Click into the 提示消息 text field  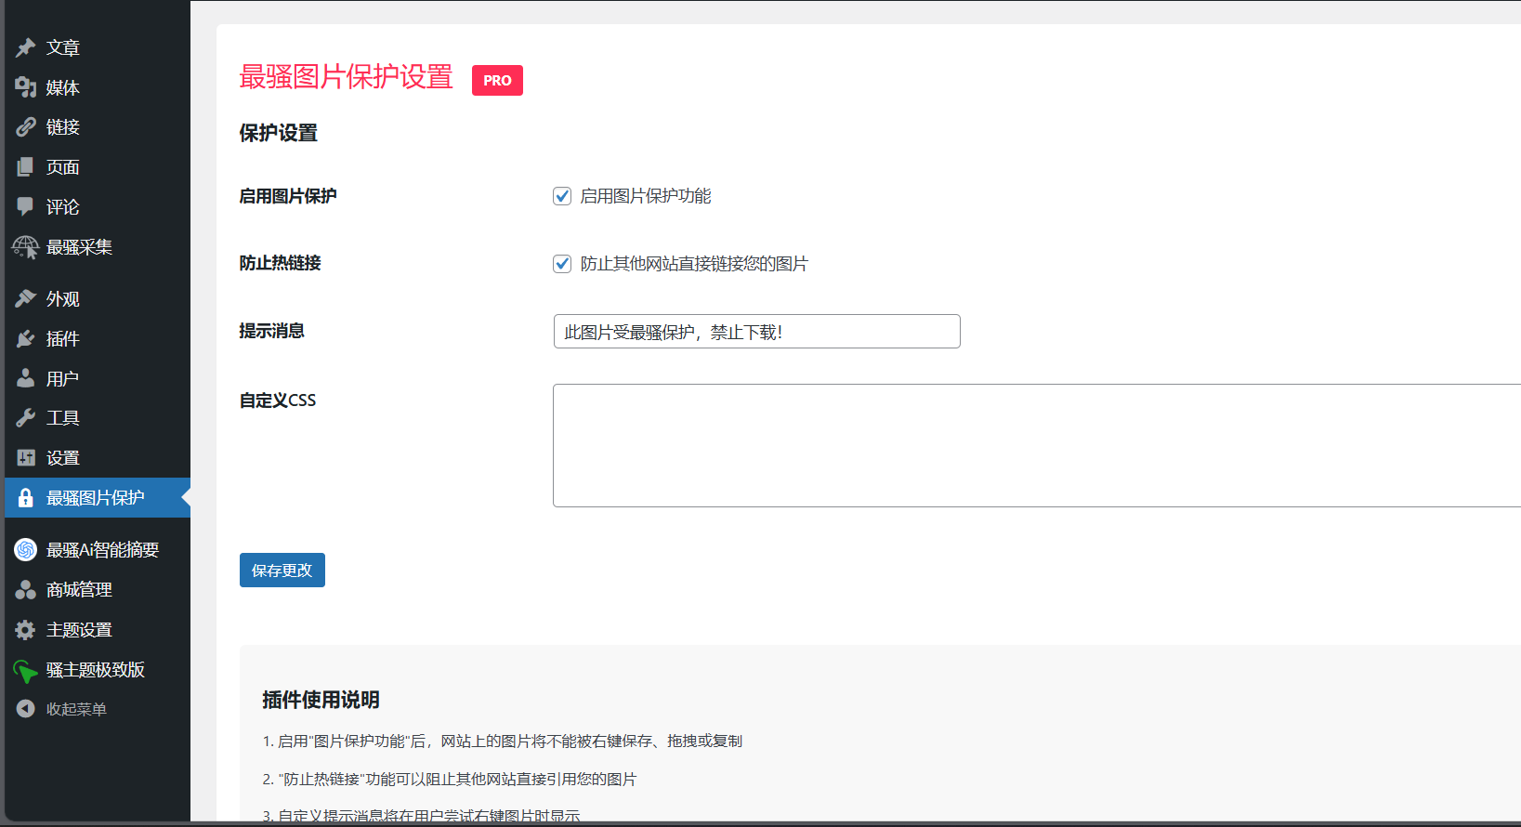click(756, 332)
